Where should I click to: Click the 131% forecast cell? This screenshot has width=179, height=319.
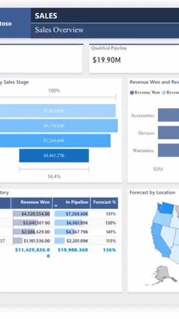tap(111, 214)
